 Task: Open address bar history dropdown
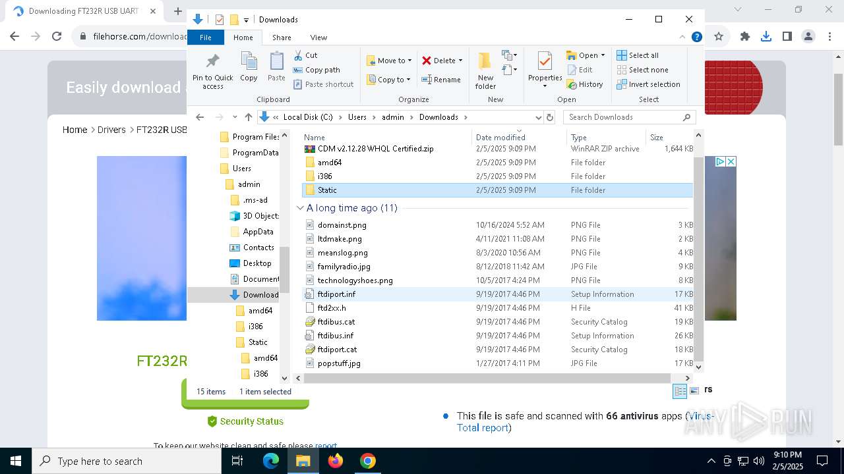[x=539, y=117]
